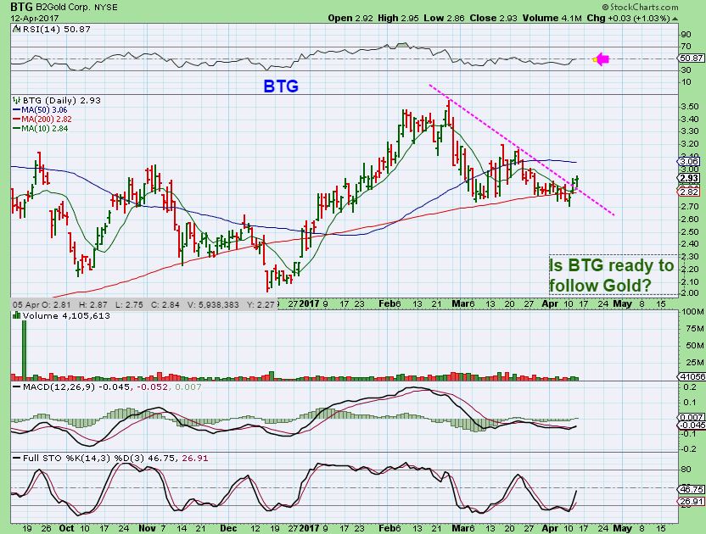
Task: Click the small arrow after Chg value
Action: click(x=675, y=19)
